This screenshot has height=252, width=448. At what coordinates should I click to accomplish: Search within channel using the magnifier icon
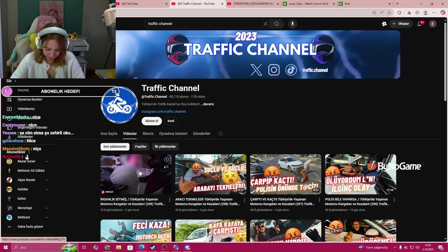(220, 134)
